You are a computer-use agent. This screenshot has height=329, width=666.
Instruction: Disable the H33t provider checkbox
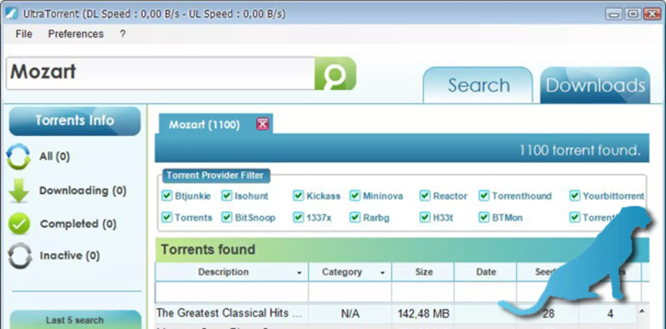pyautogui.click(x=425, y=217)
